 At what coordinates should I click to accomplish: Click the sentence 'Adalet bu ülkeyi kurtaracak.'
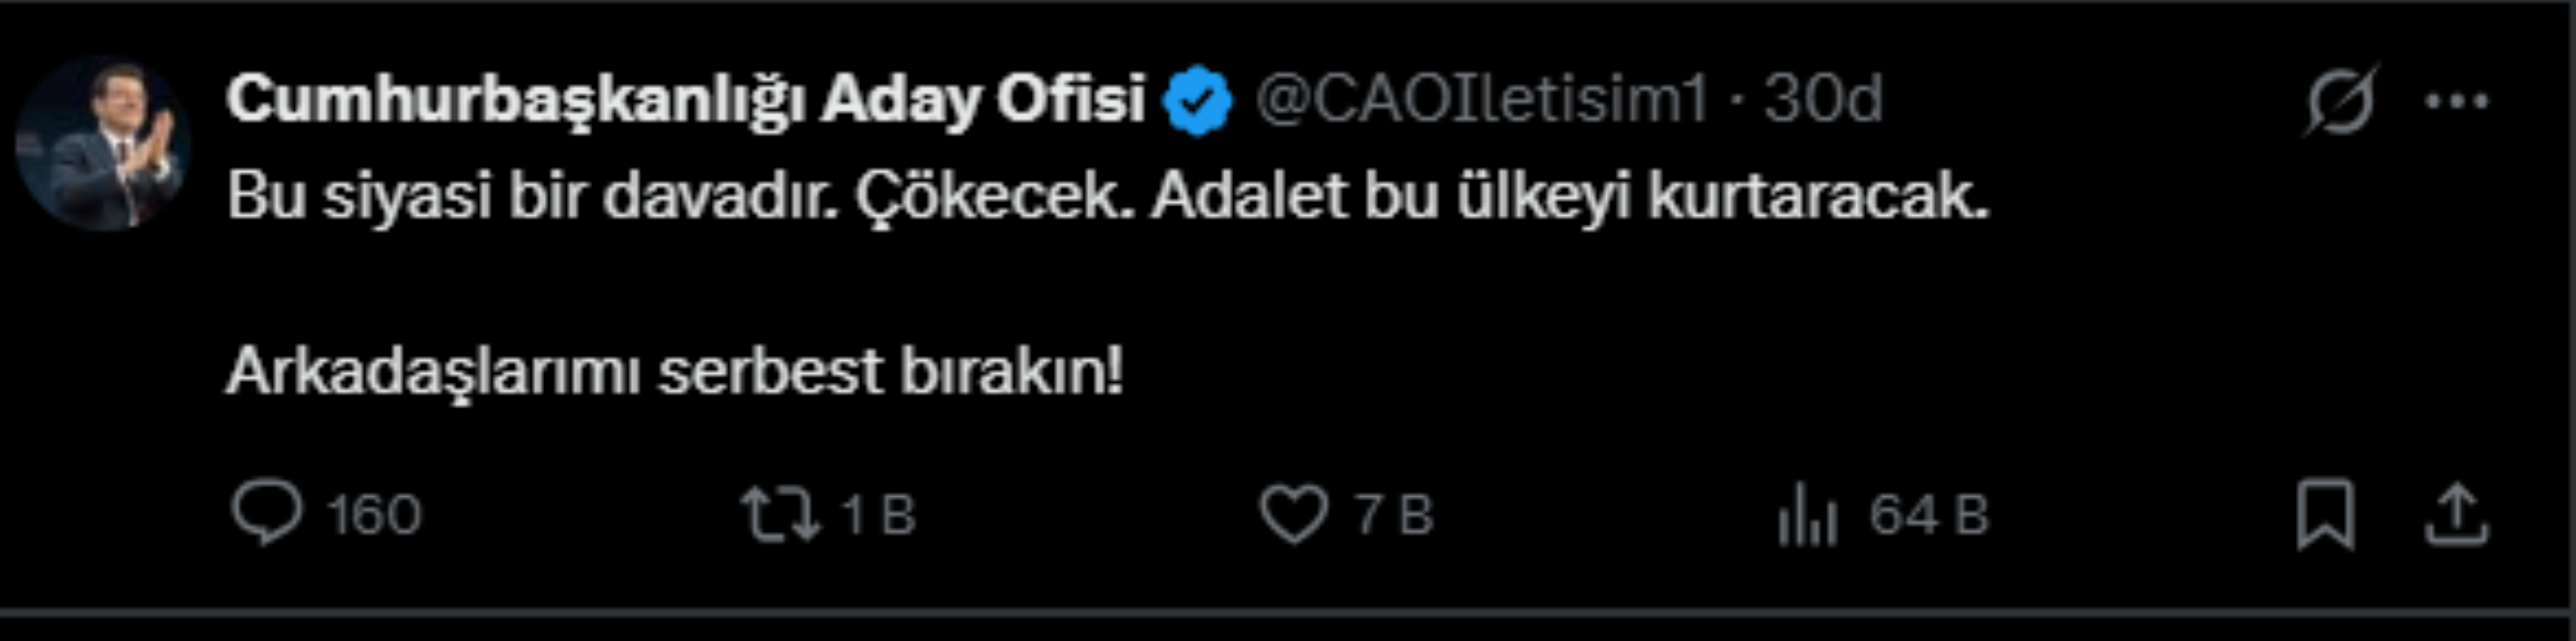pos(1570,197)
